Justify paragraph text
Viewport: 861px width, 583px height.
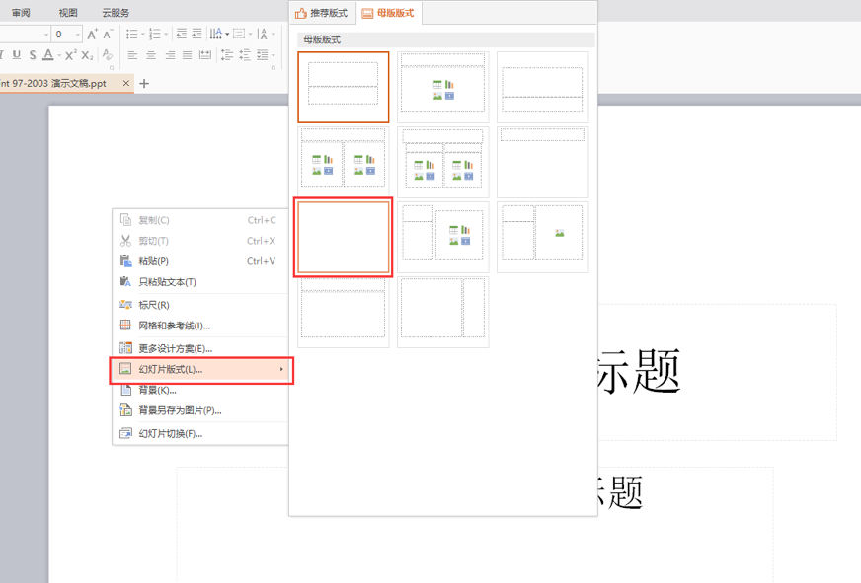[188, 55]
